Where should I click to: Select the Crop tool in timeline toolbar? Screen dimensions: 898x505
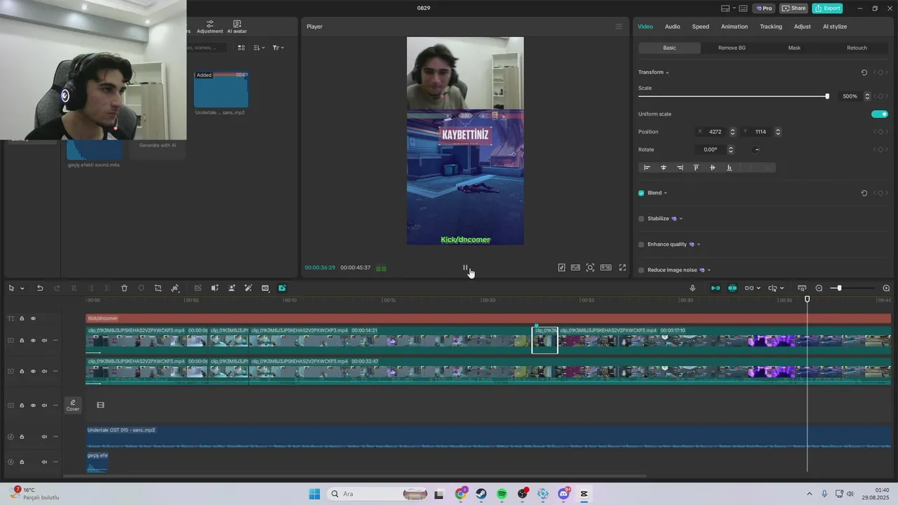158,288
